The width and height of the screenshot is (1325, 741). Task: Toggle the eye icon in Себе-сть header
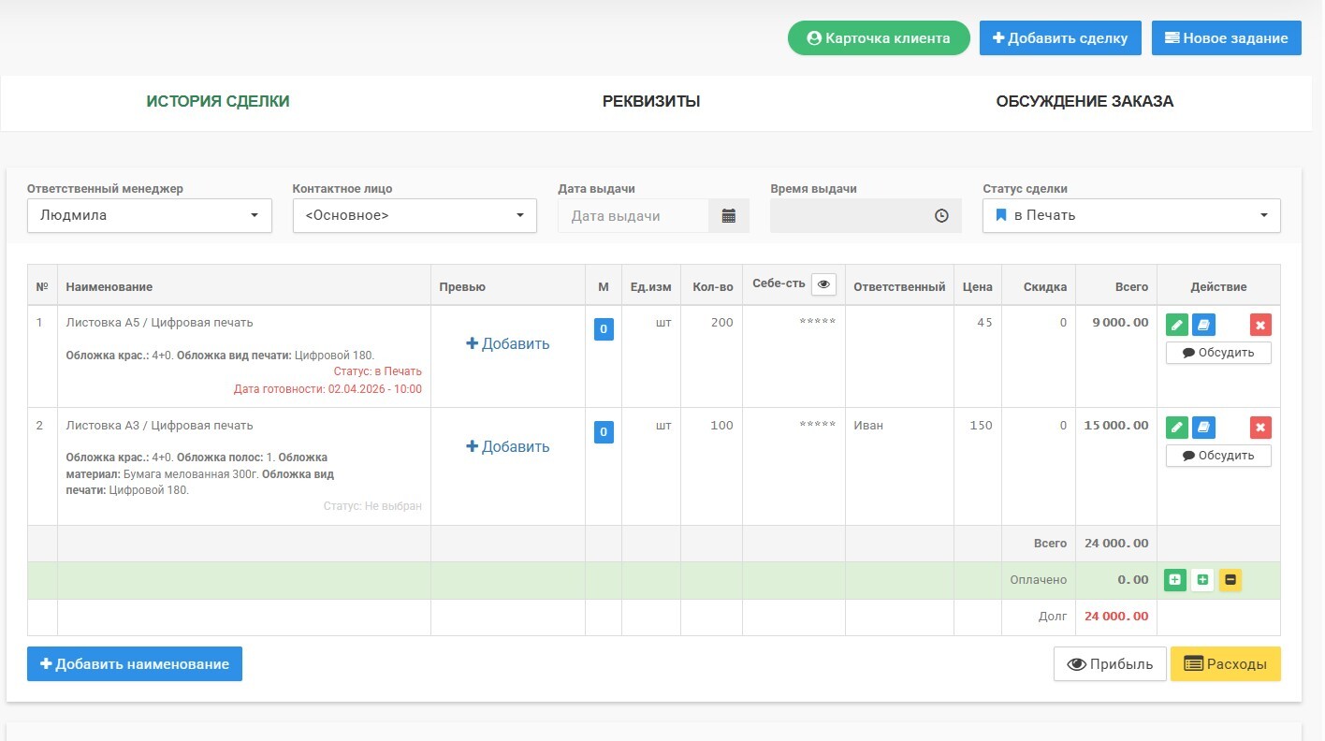tap(823, 284)
